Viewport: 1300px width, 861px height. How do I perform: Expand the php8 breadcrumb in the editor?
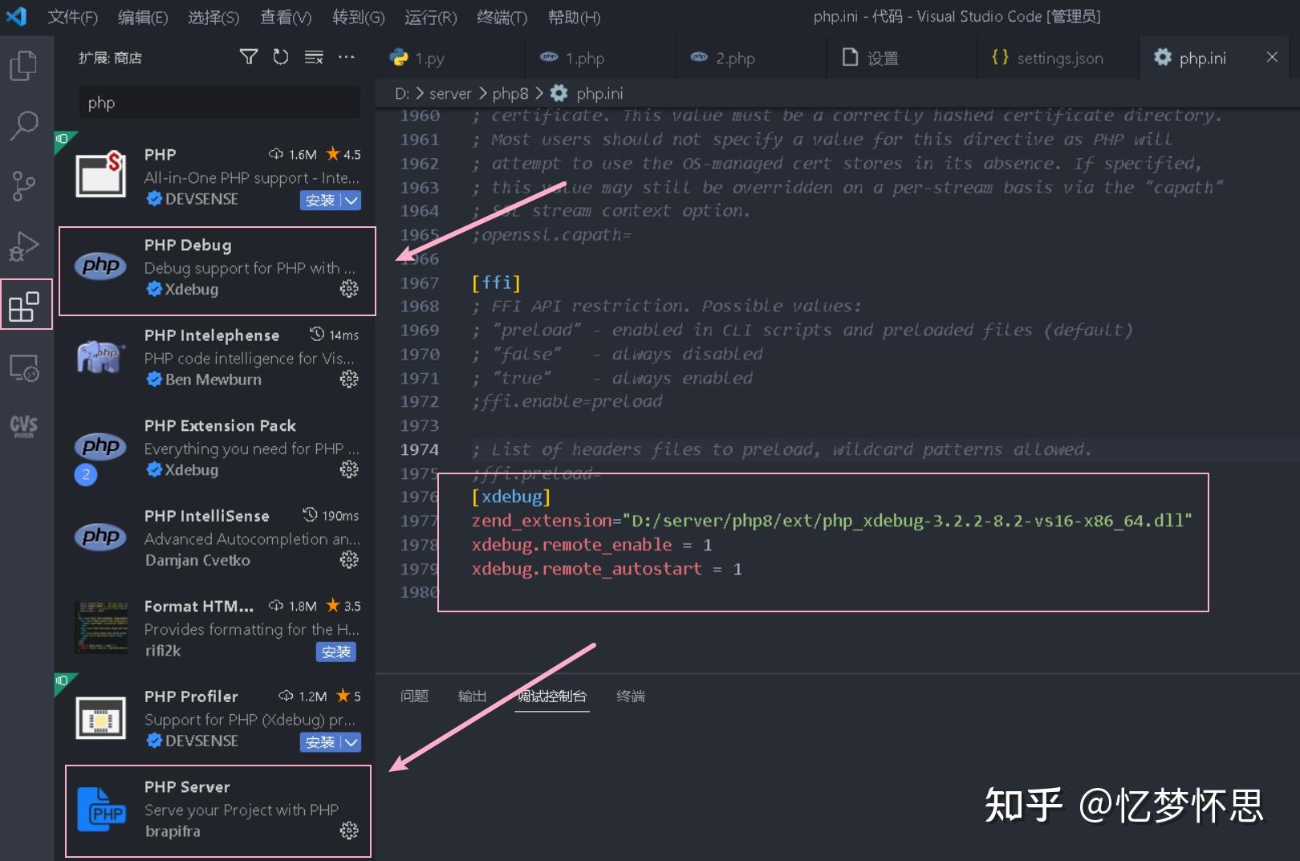click(x=510, y=93)
